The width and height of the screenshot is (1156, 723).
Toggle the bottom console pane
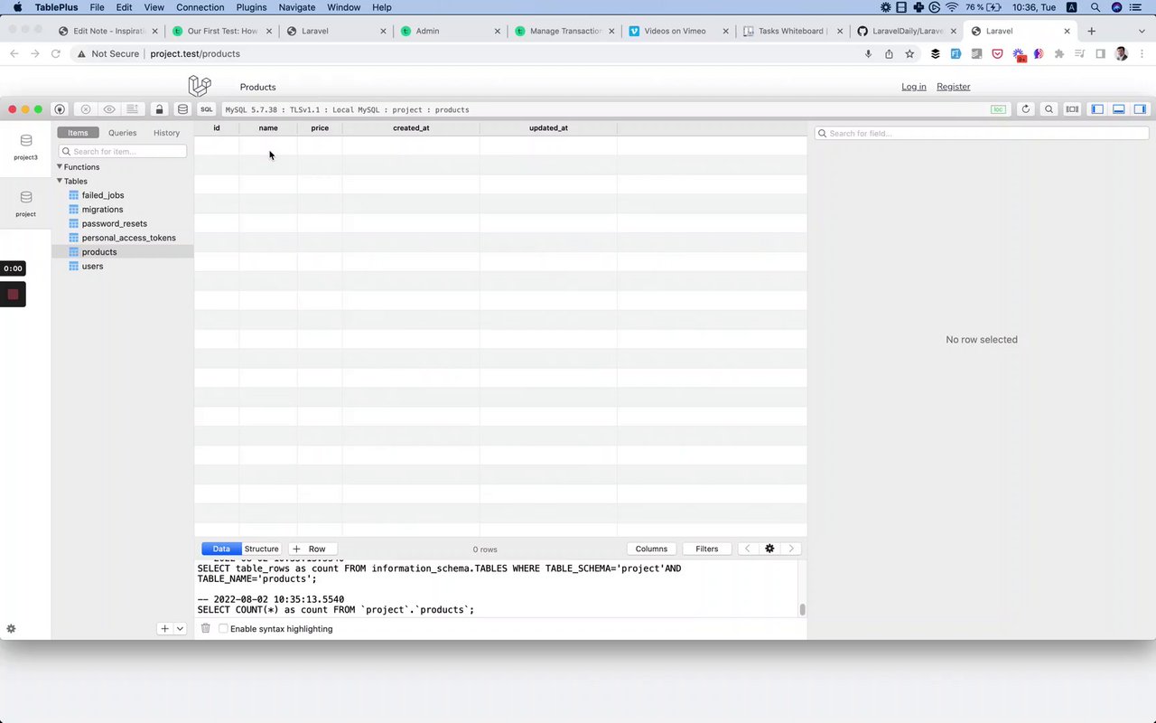(1118, 109)
